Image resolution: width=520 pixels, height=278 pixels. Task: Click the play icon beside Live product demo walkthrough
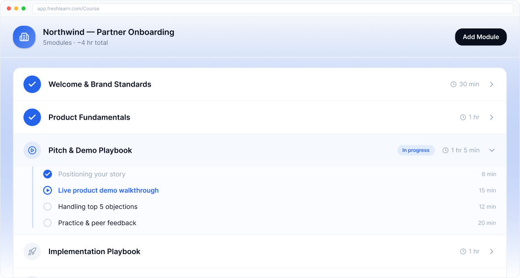[47, 190]
